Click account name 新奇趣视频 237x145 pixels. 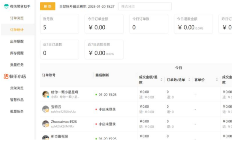point(60,136)
